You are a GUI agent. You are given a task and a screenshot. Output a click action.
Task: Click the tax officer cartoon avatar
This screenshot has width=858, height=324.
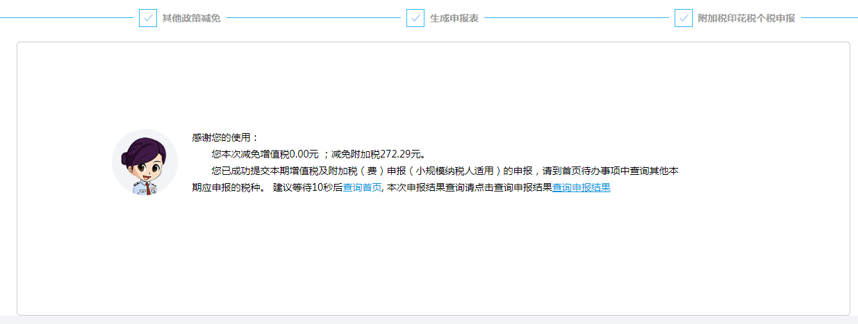click(x=145, y=162)
